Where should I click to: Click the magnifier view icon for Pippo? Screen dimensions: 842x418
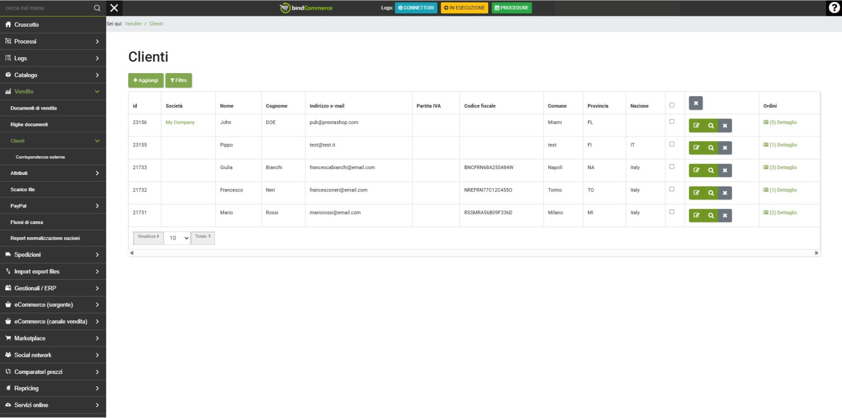click(x=711, y=148)
